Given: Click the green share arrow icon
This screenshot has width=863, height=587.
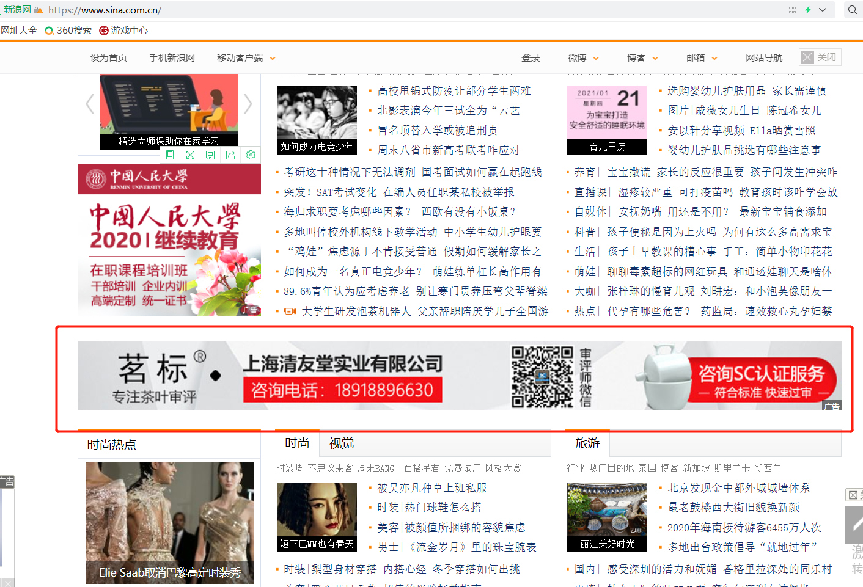Looking at the screenshot, I should pyautogui.click(x=230, y=155).
